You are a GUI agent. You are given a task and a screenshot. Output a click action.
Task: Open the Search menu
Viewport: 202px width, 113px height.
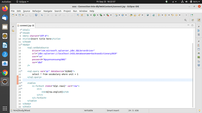(58, 11)
